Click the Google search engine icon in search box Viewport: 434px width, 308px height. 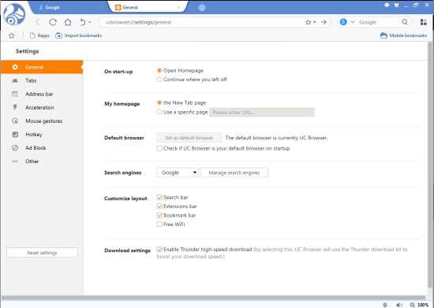click(343, 22)
